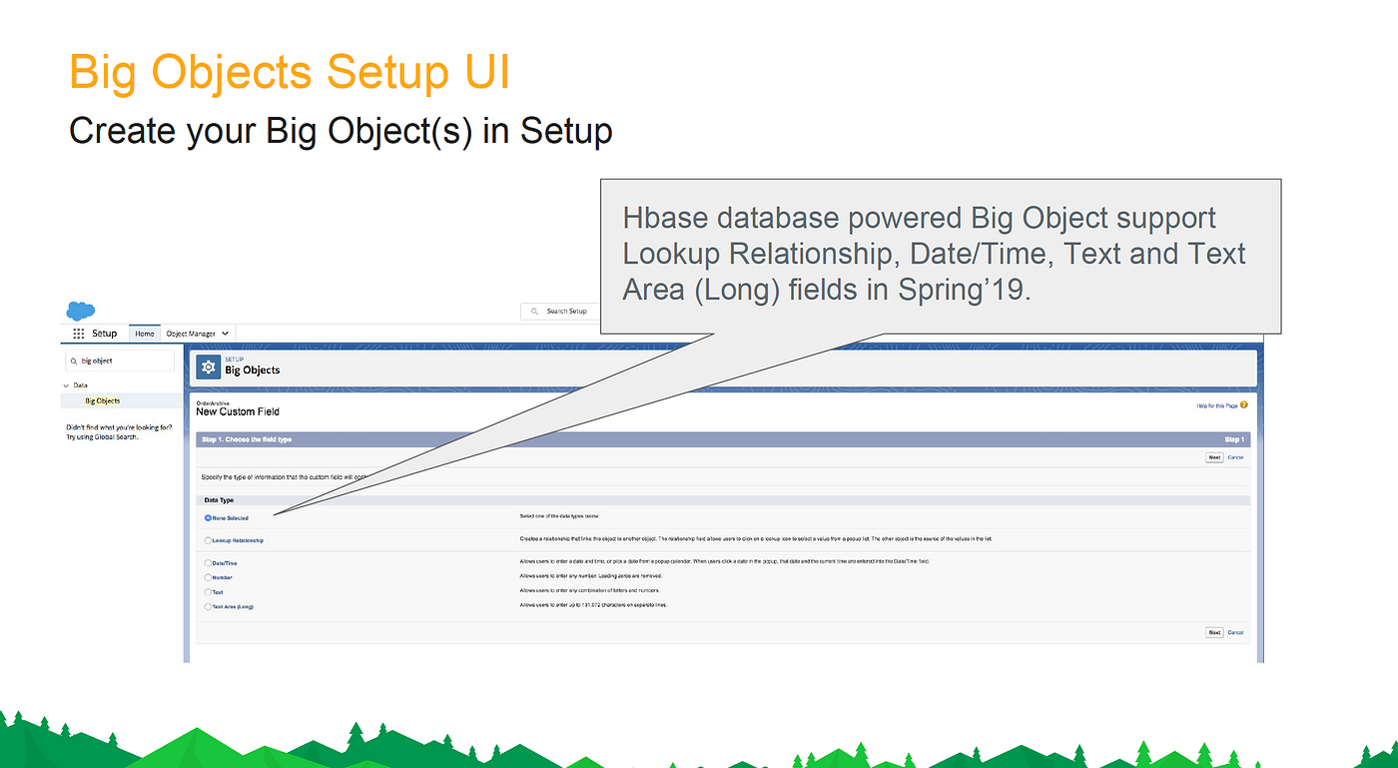The width and height of the screenshot is (1398, 768).
Task: Open the Object Manager dropdown chevron
Action: pyautogui.click(x=226, y=334)
